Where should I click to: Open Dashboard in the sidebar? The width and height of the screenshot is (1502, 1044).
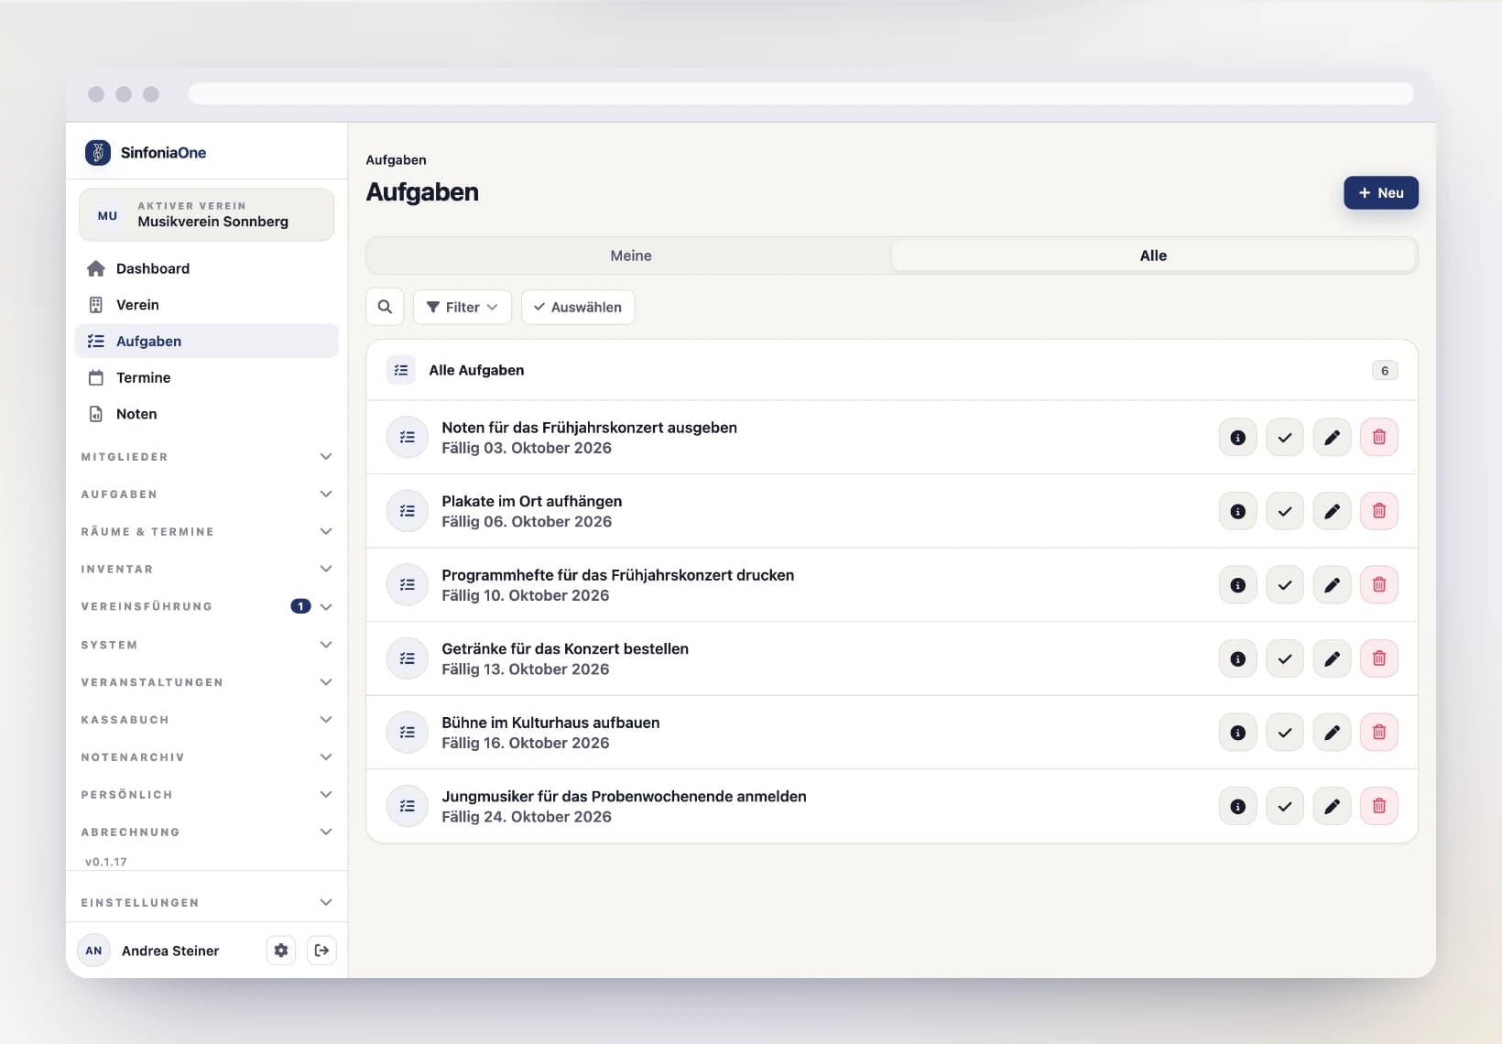coord(207,268)
